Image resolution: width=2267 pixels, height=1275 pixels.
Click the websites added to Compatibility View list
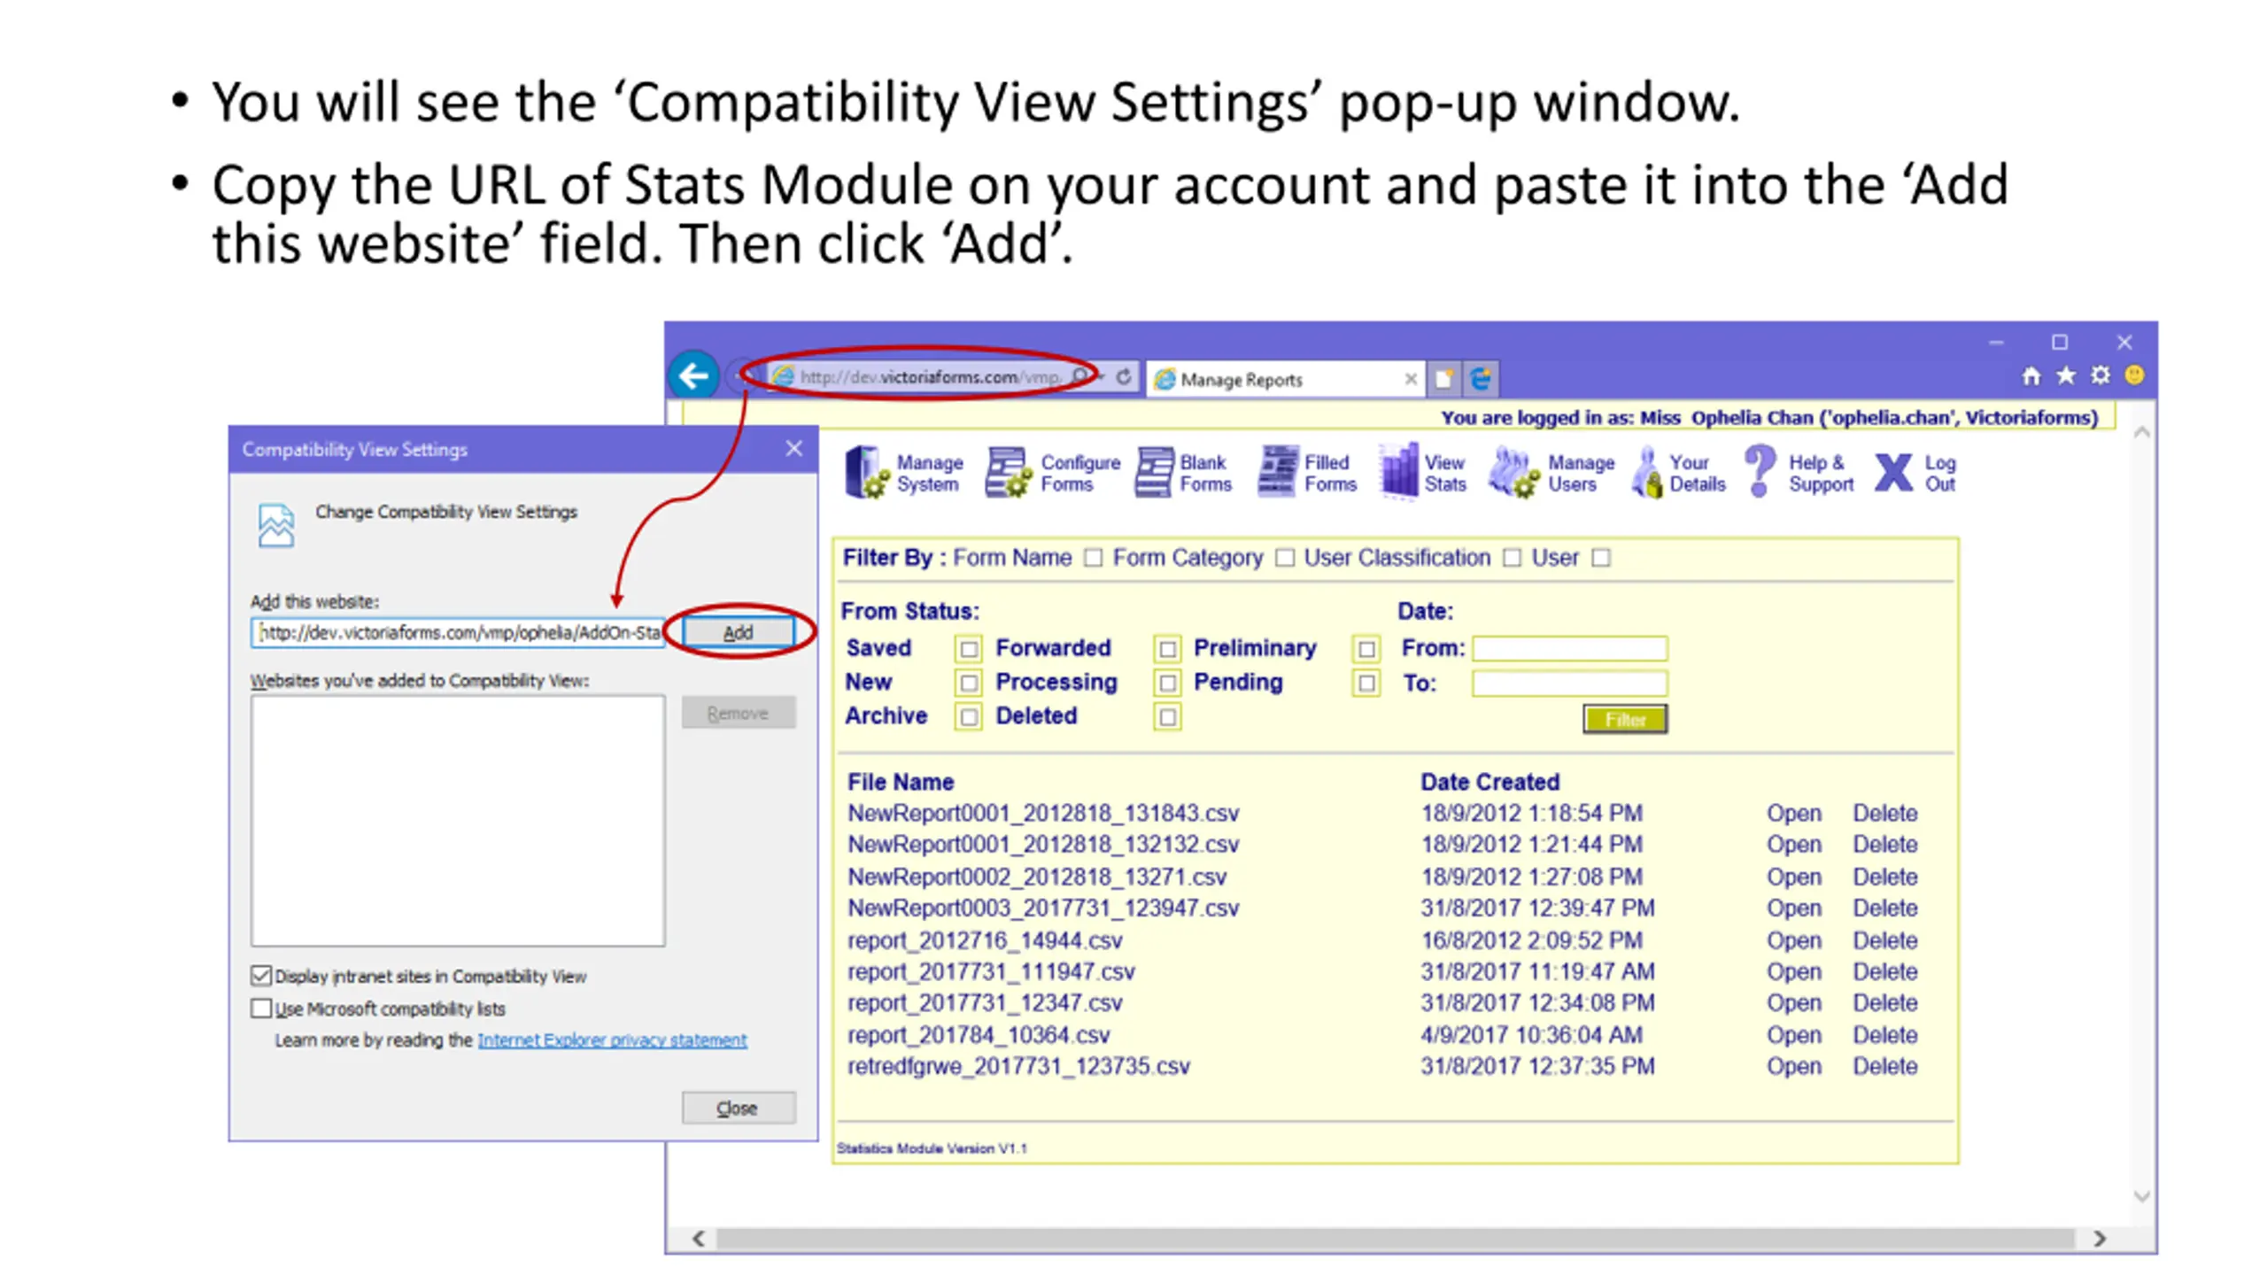coord(457,821)
